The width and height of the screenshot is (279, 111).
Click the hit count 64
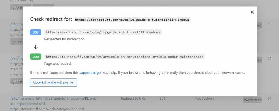(x=269, y=99)
